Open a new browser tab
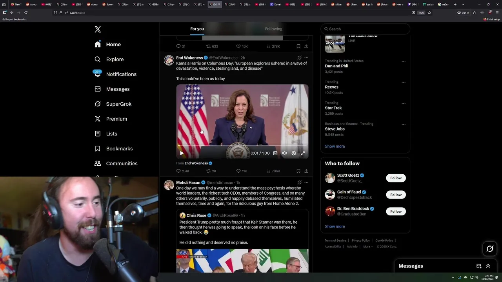 coord(455,4)
